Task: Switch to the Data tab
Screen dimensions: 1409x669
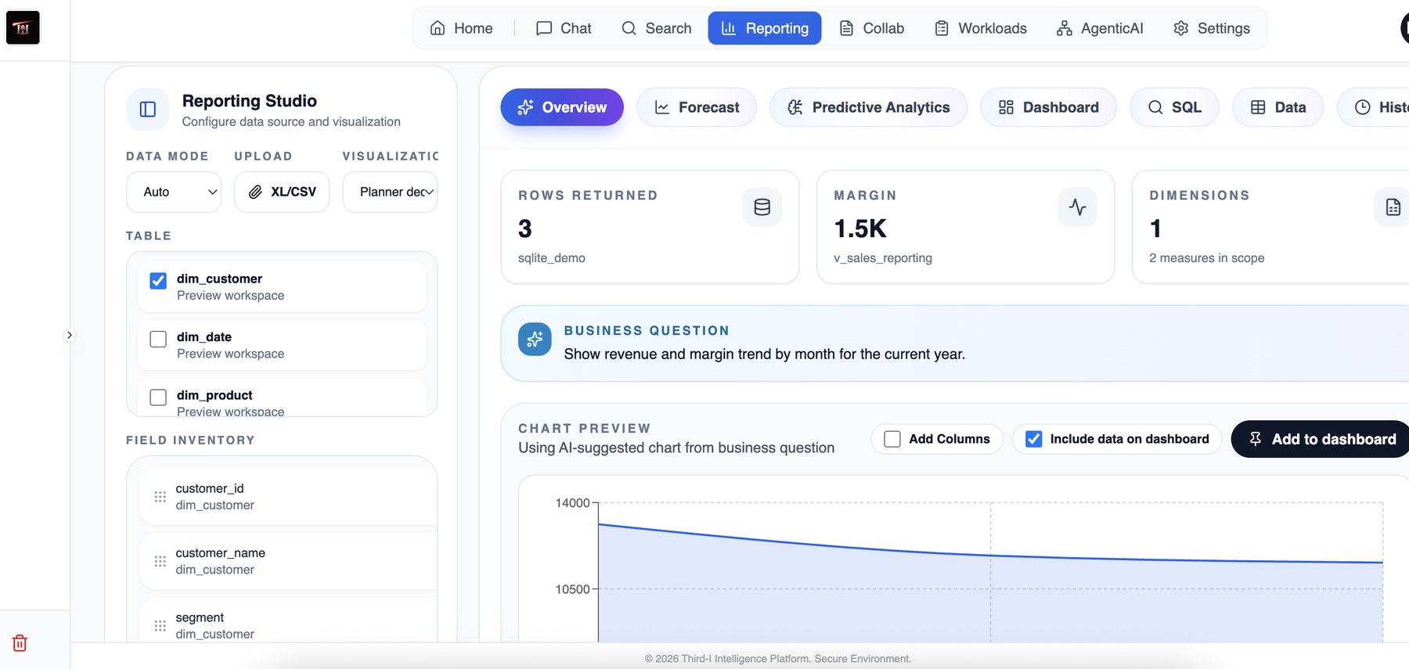Action: point(1277,107)
